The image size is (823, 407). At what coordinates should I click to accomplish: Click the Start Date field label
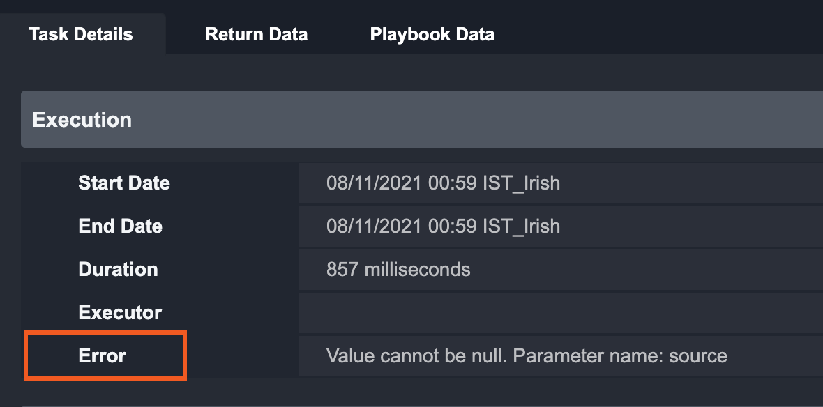click(124, 183)
